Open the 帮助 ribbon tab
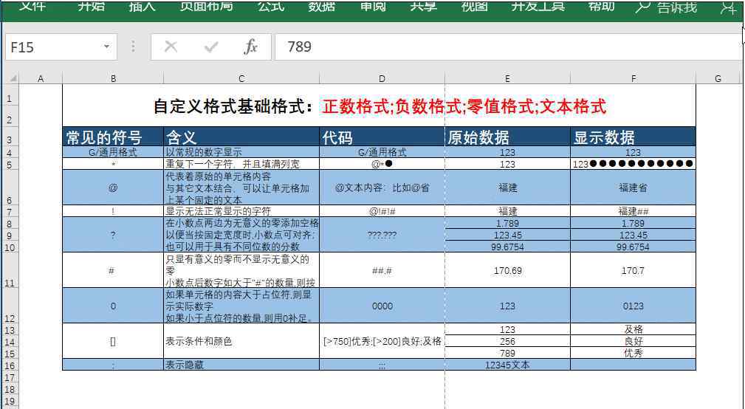 (x=602, y=7)
